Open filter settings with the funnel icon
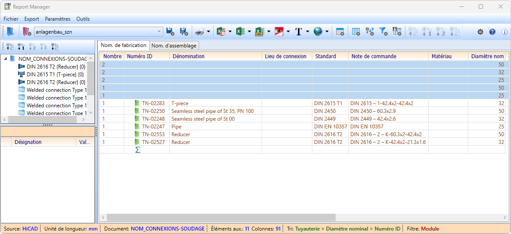This screenshot has height=234, width=511. point(383,31)
